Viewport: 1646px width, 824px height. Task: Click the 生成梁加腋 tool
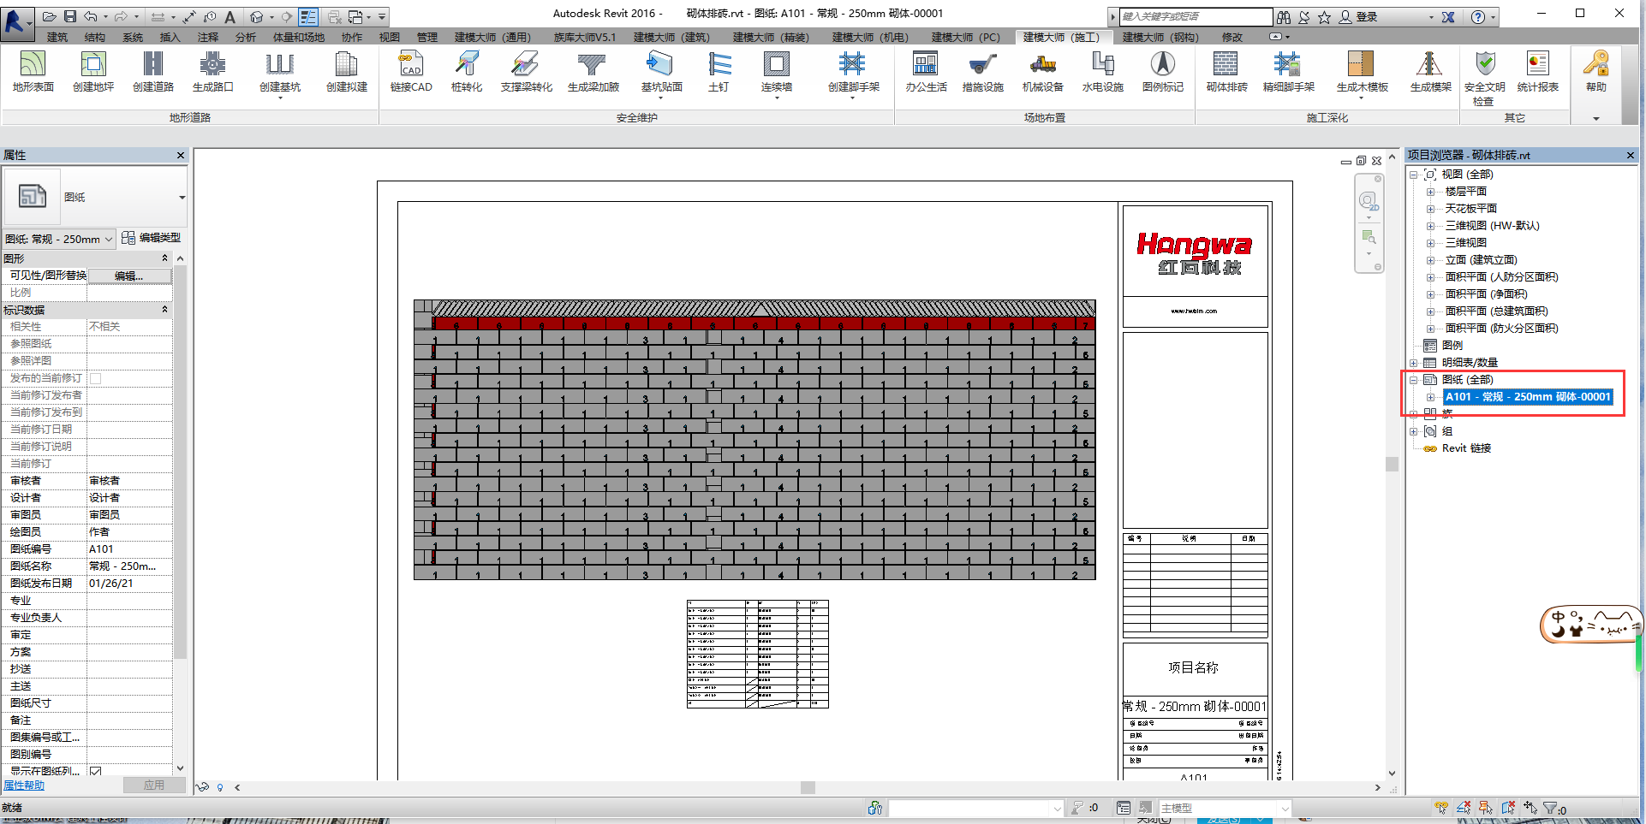(x=593, y=72)
